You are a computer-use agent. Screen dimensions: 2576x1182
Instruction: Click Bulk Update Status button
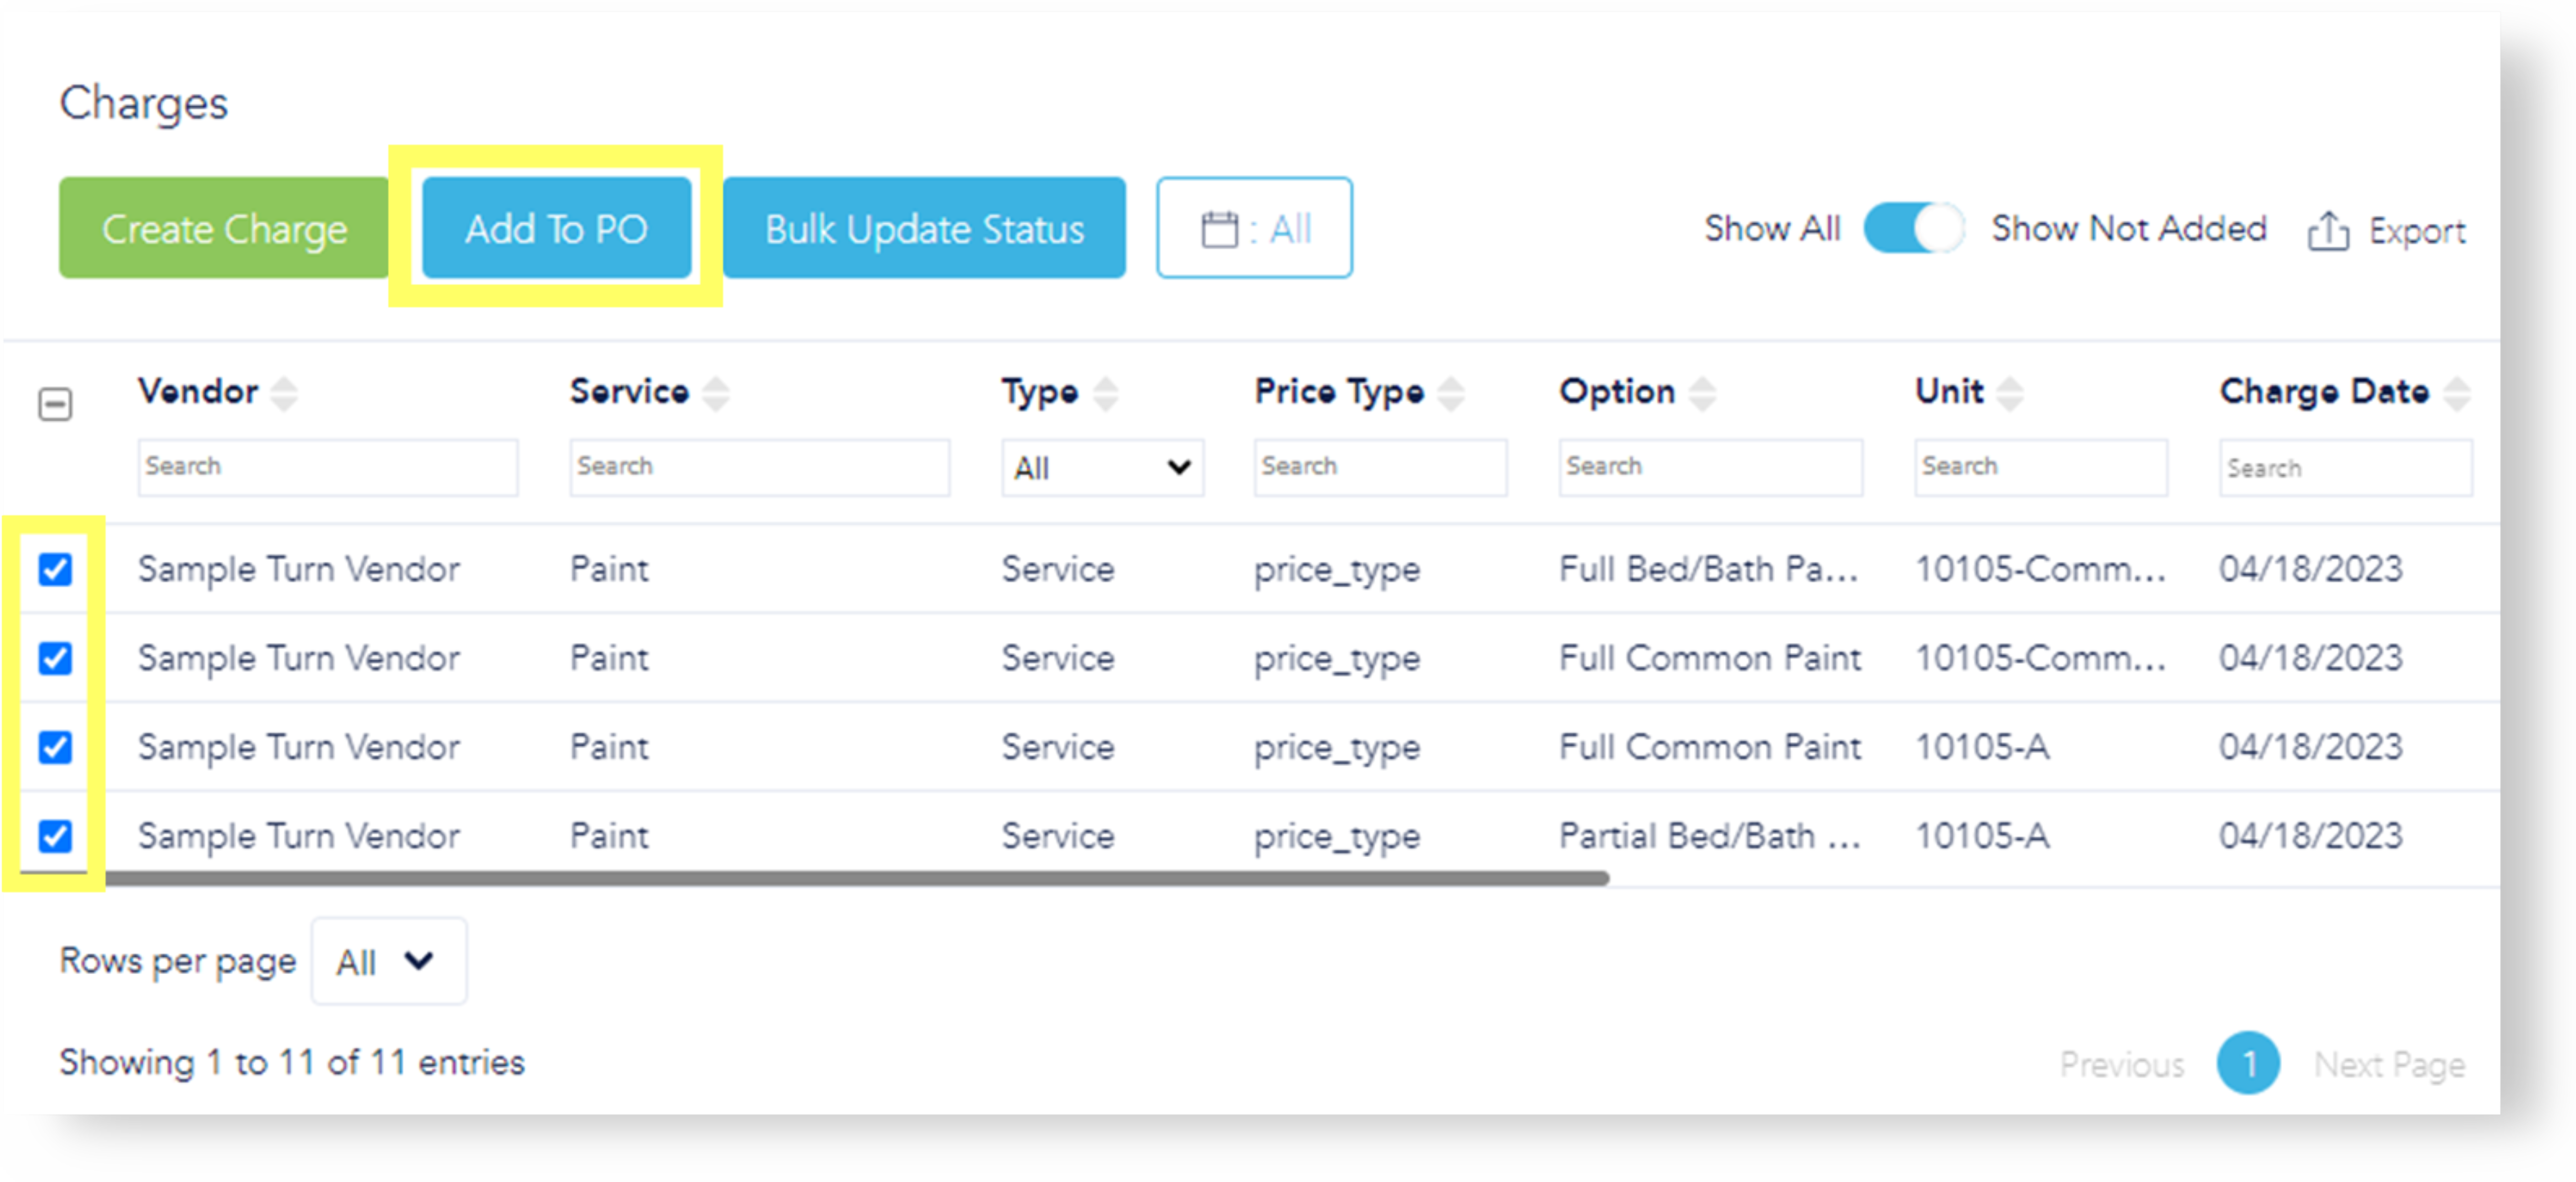click(923, 229)
